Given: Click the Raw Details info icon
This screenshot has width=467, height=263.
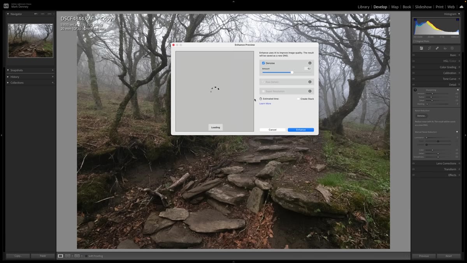Looking at the screenshot, I should pos(310,82).
